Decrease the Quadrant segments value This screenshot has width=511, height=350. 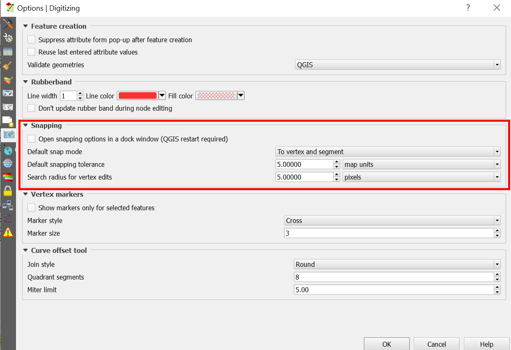(x=497, y=280)
